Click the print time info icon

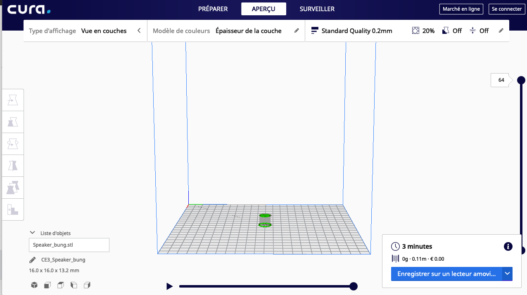click(x=508, y=247)
